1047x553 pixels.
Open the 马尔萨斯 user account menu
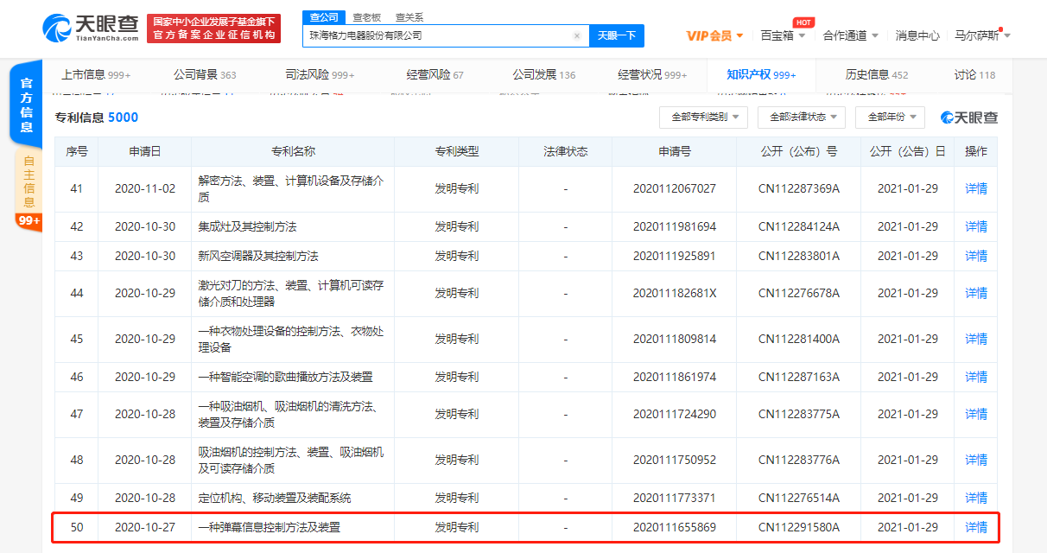(x=982, y=35)
